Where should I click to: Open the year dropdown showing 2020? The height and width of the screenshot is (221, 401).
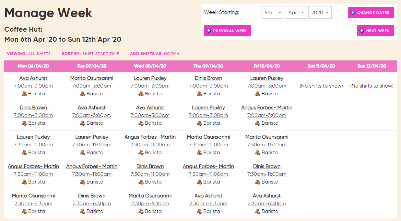click(x=320, y=12)
